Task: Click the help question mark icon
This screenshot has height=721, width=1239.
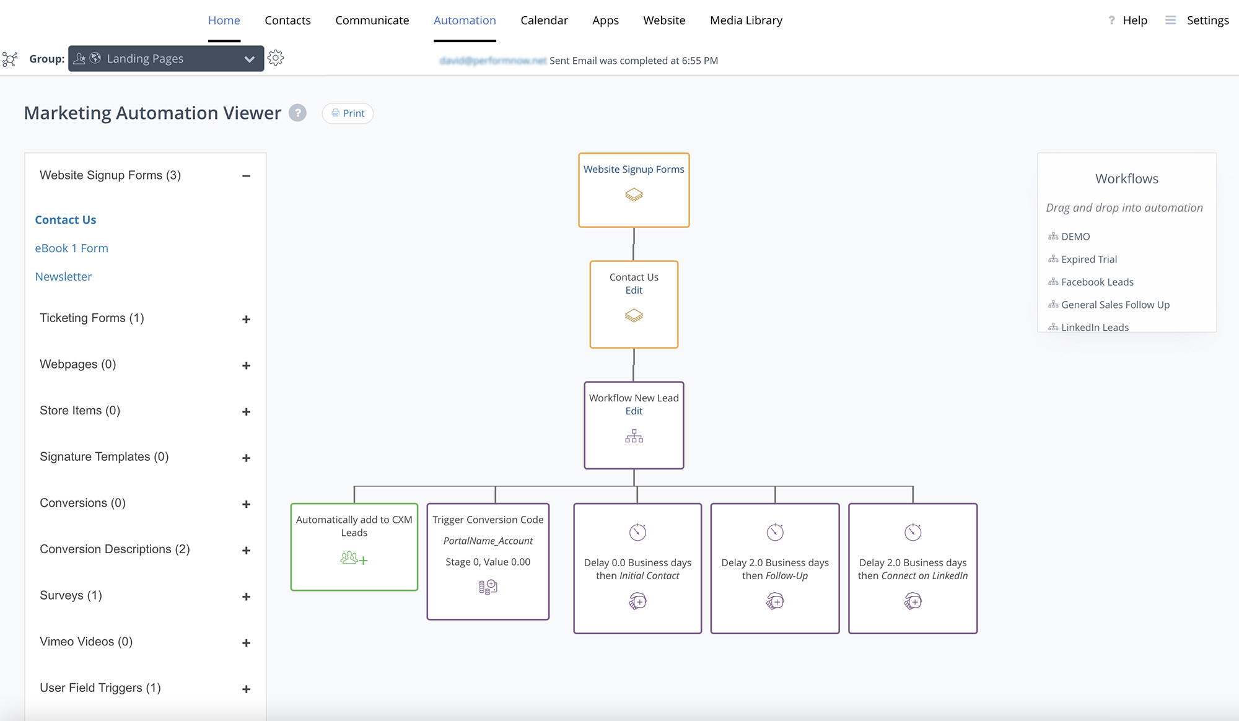Action: (x=297, y=113)
